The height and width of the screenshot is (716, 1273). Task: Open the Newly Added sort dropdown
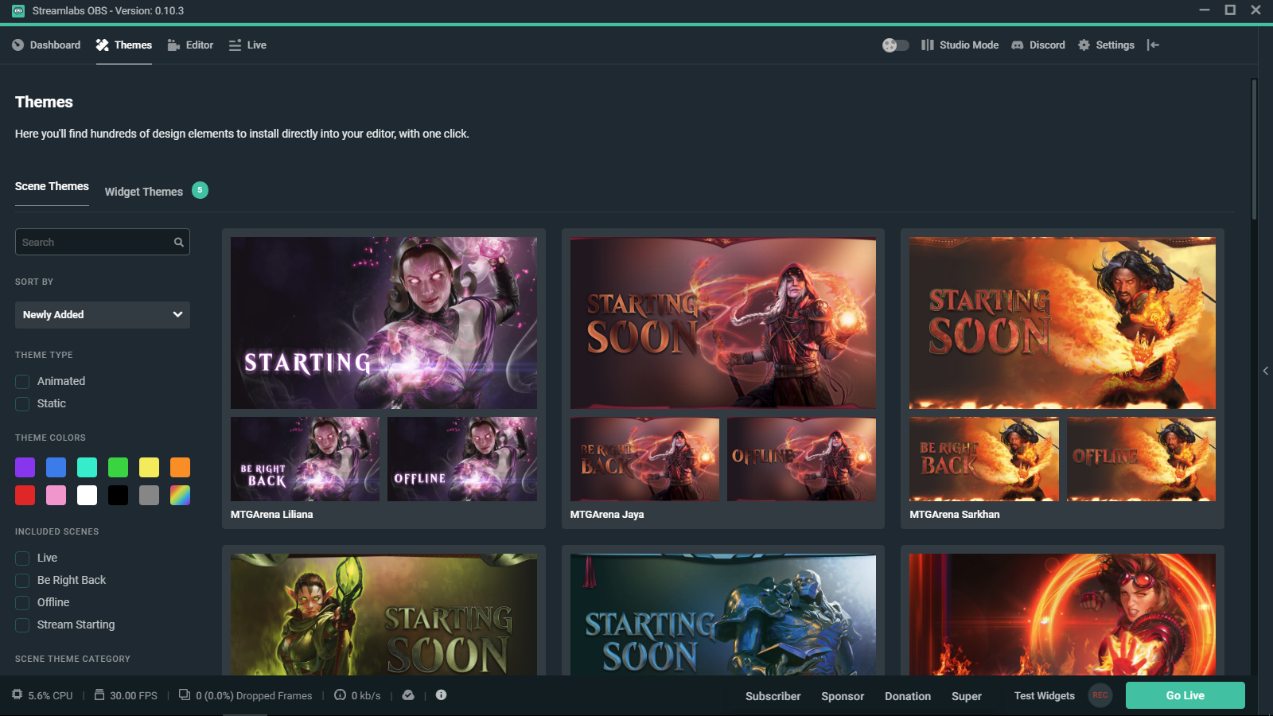103,315
